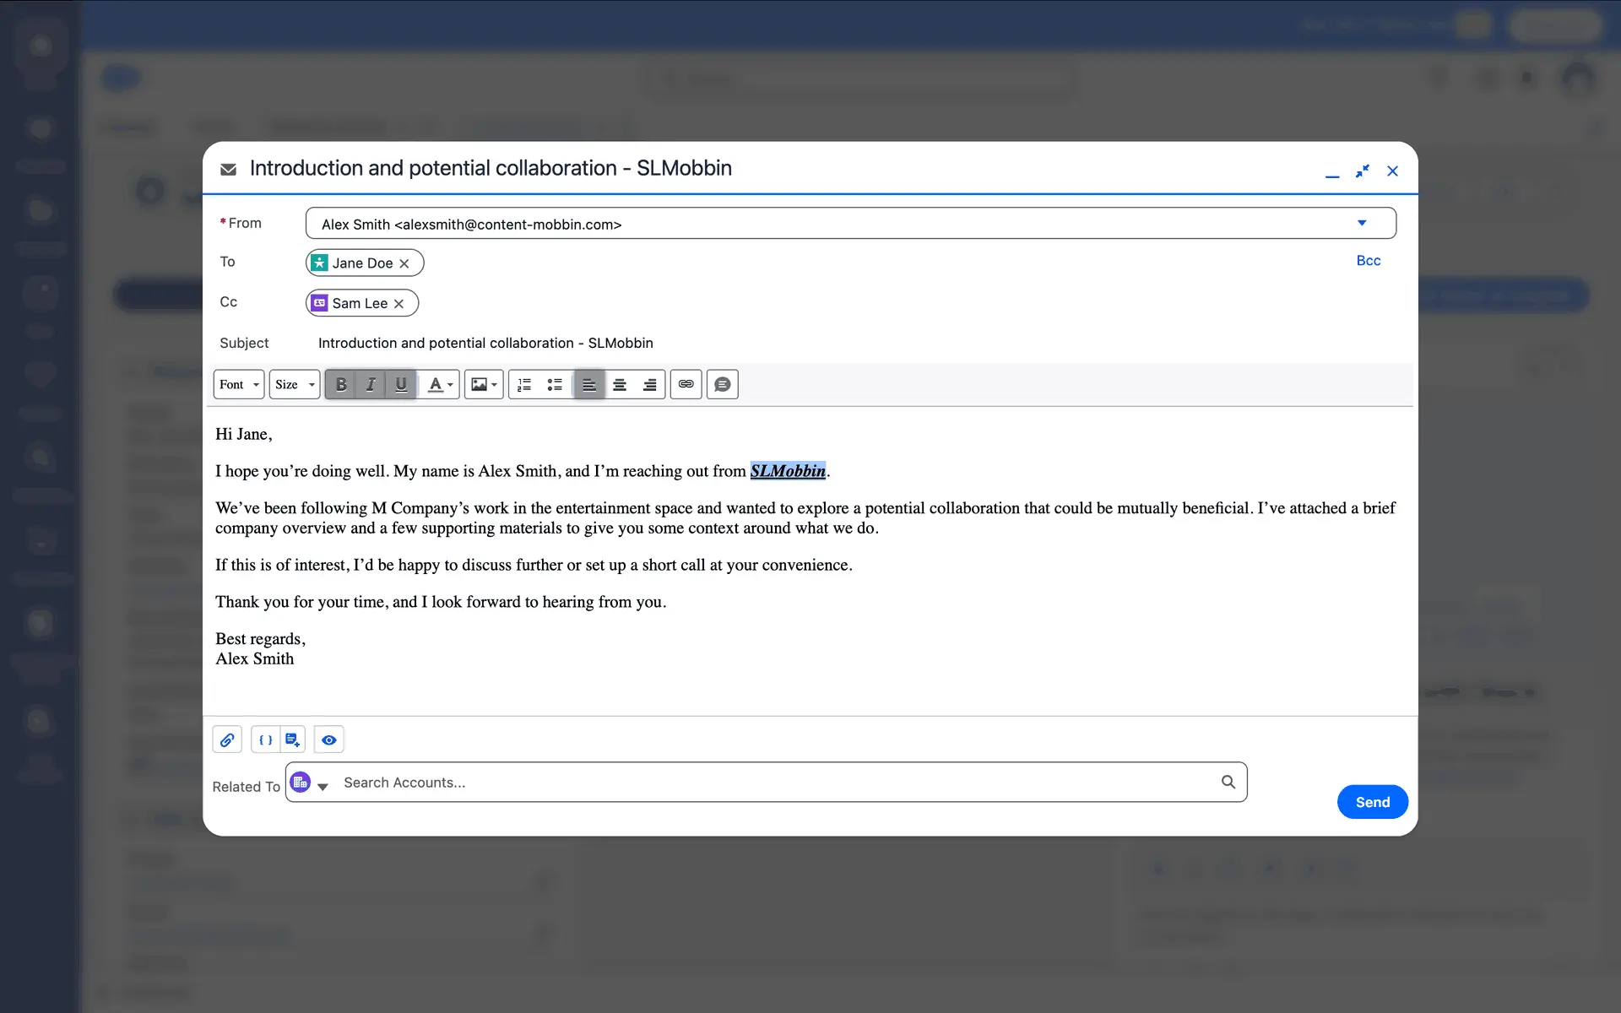Open the Font dropdown
The image size is (1621, 1013).
tap(239, 384)
